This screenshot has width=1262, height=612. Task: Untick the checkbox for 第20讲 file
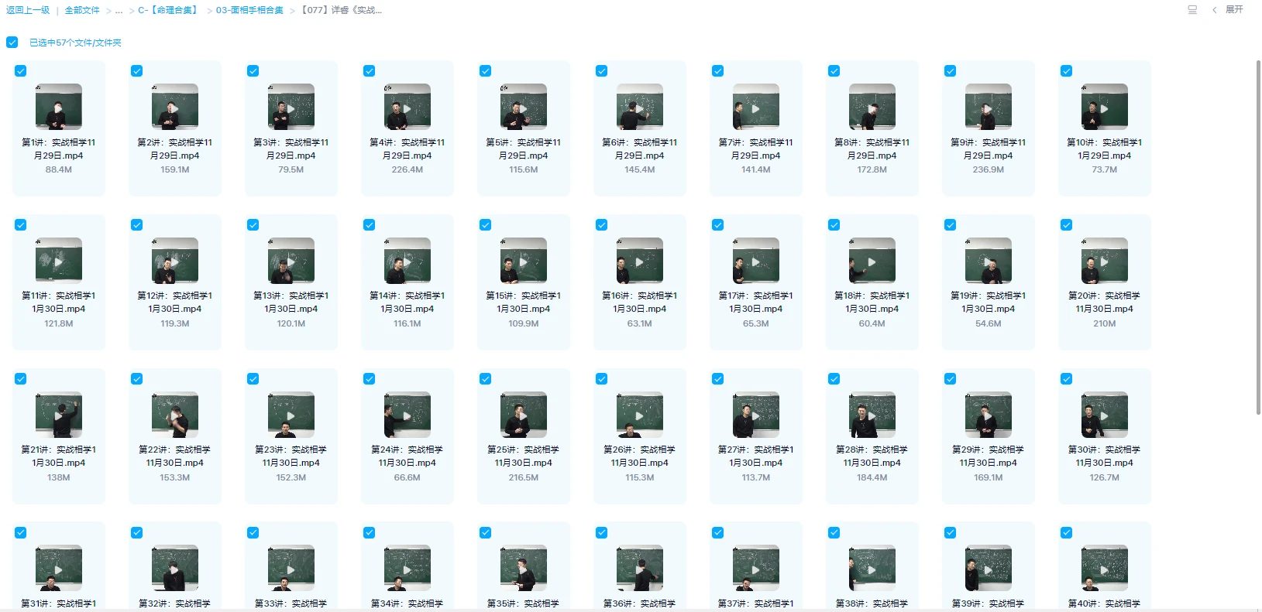click(1067, 225)
